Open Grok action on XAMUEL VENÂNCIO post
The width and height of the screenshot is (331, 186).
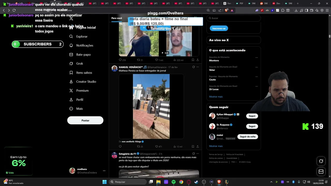click(193, 67)
